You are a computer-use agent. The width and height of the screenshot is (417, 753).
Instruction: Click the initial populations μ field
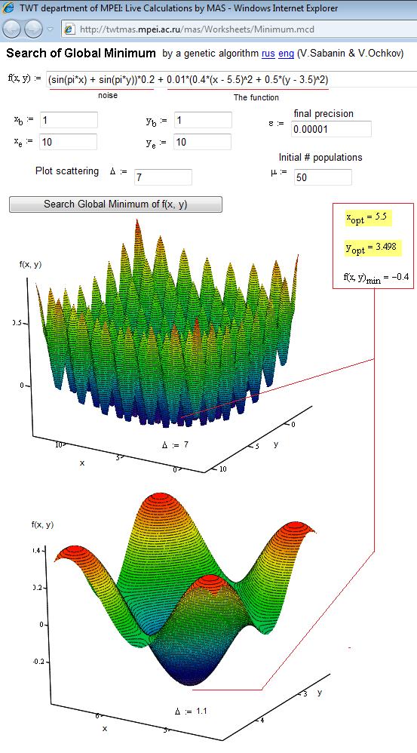(323, 177)
